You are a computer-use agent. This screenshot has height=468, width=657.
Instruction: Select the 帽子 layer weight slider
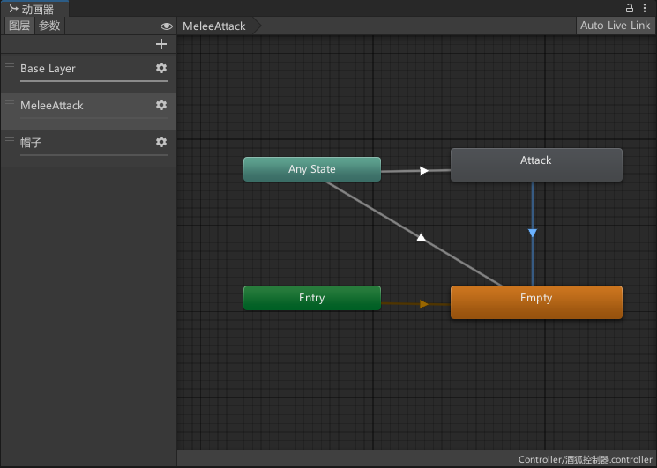point(93,155)
